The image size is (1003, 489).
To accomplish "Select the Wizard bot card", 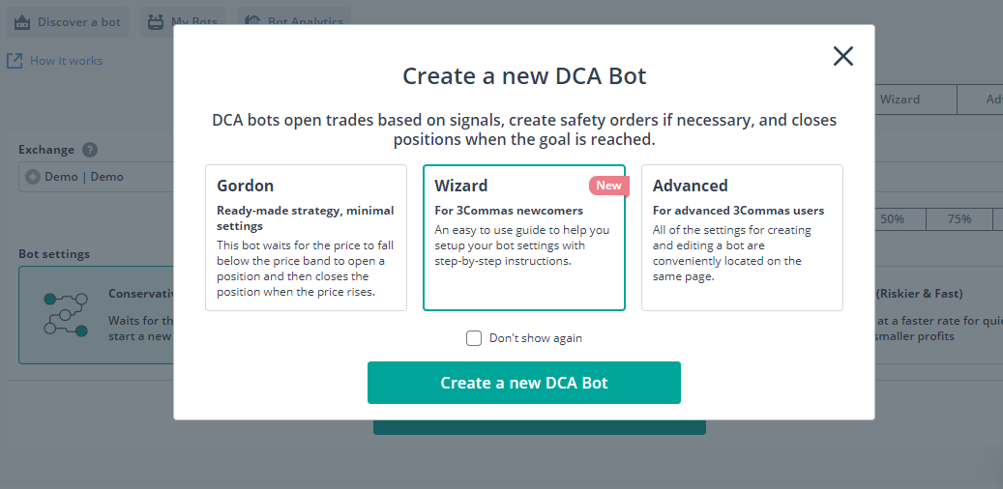I will (x=524, y=238).
